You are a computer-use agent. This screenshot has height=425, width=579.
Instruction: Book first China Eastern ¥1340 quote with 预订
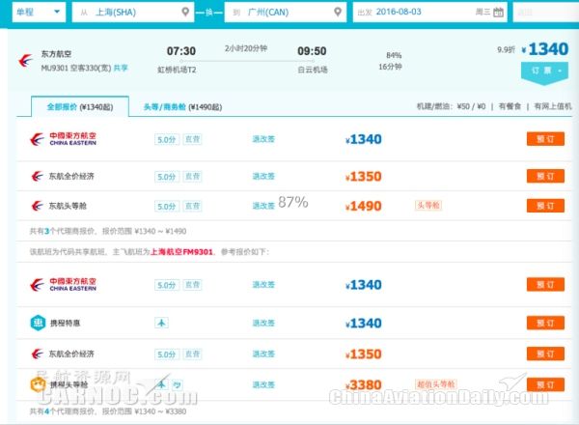pyautogui.click(x=545, y=139)
